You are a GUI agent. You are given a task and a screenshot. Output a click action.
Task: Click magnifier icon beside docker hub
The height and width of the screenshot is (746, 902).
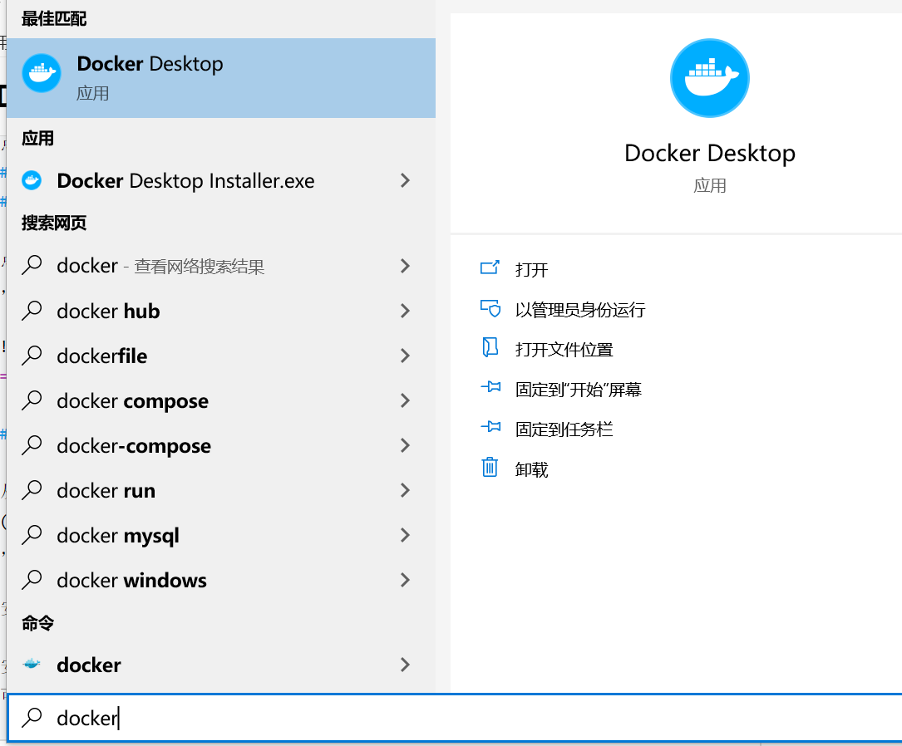[x=32, y=311]
